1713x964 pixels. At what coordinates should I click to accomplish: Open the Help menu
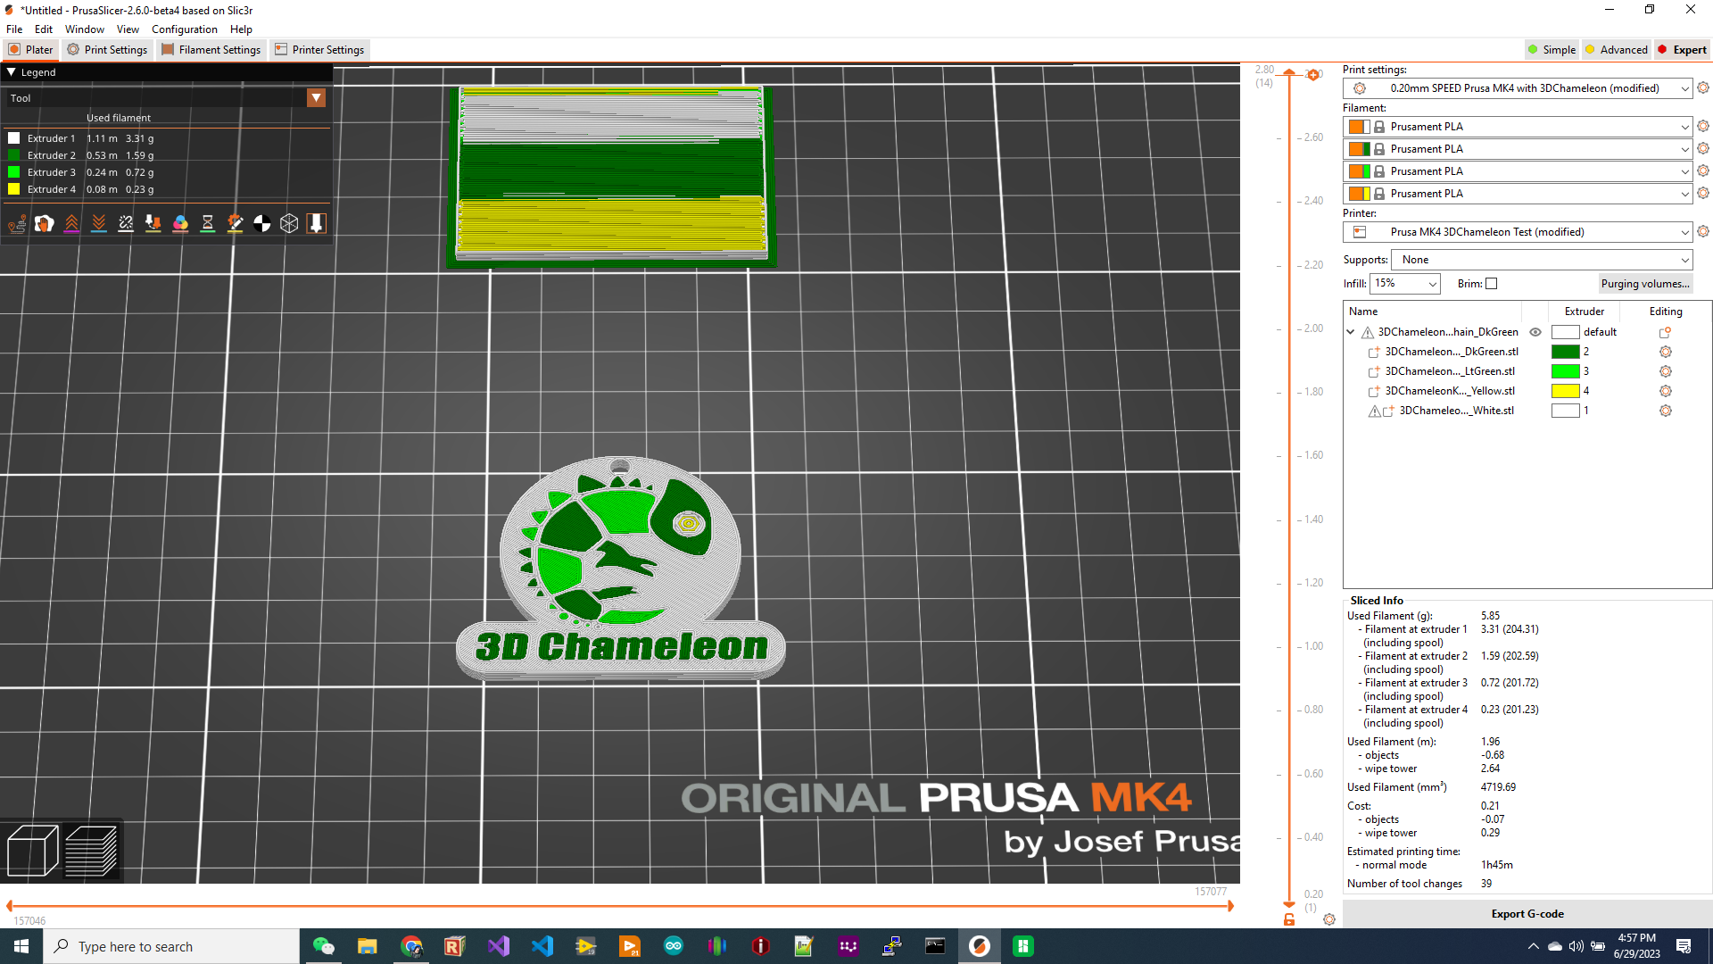click(241, 29)
